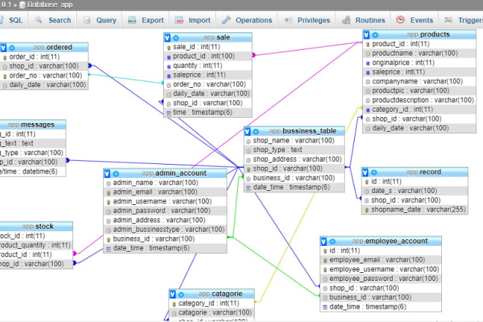Viewport: 483px width, 322px height.
Task: Select the sale table title bar
Action: pyautogui.click(x=208, y=37)
